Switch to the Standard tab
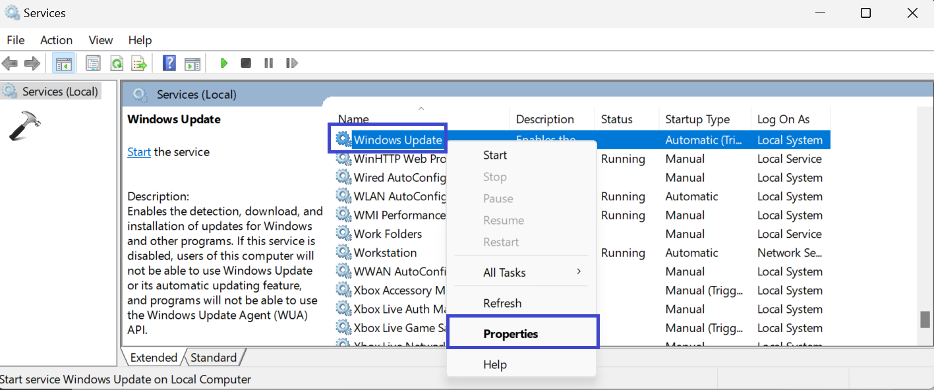The image size is (934, 390). 214,358
